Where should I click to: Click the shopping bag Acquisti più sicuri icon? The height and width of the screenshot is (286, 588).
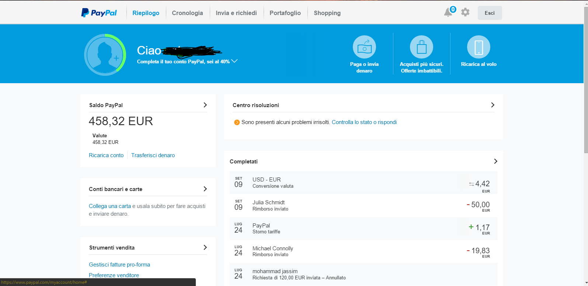pyautogui.click(x=421, y=47)
